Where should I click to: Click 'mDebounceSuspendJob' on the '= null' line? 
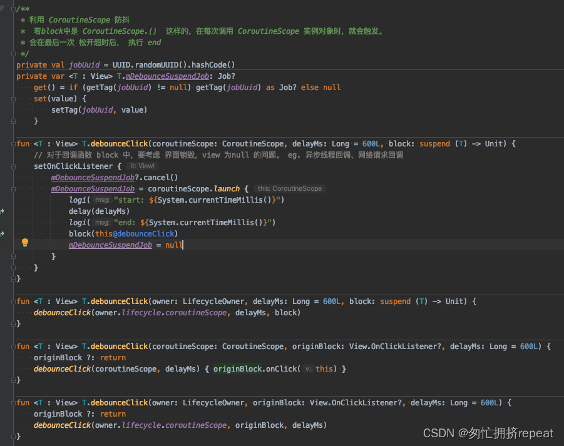[x=110, y=245]
